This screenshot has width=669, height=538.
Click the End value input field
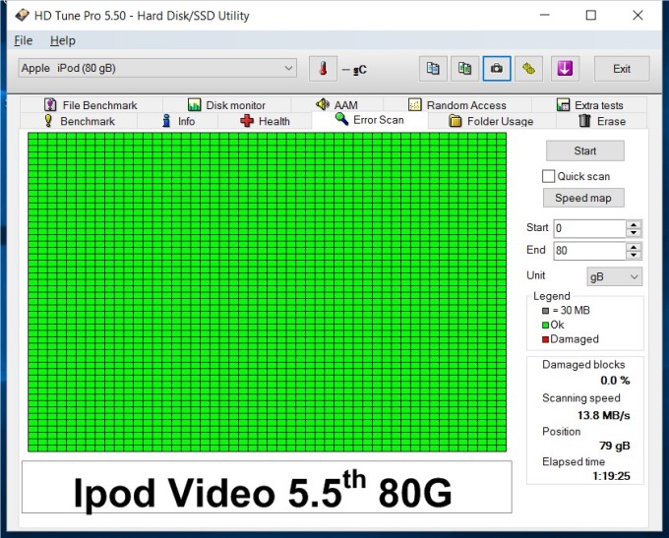(588, 251)
